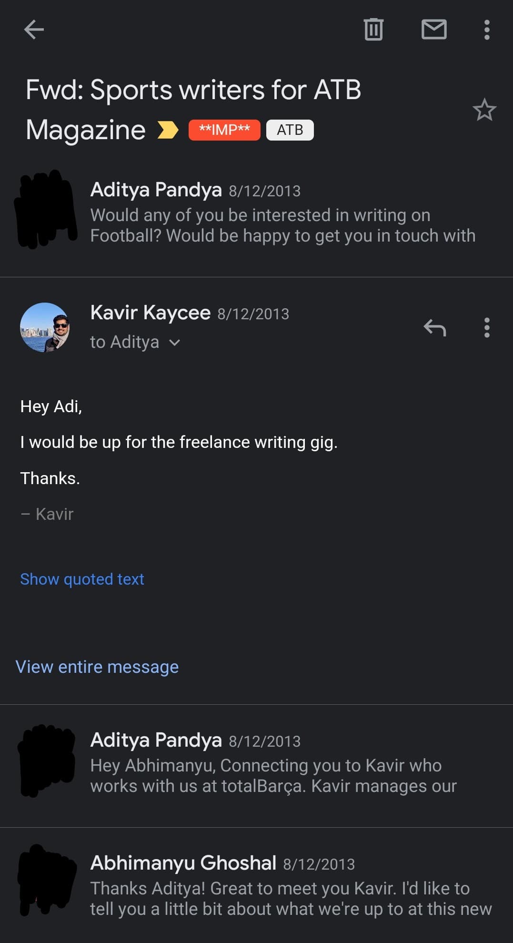Reply to Kavir Kaycee's message
The width and height of the screenshot is (513, 943).
tap(434, 328)
